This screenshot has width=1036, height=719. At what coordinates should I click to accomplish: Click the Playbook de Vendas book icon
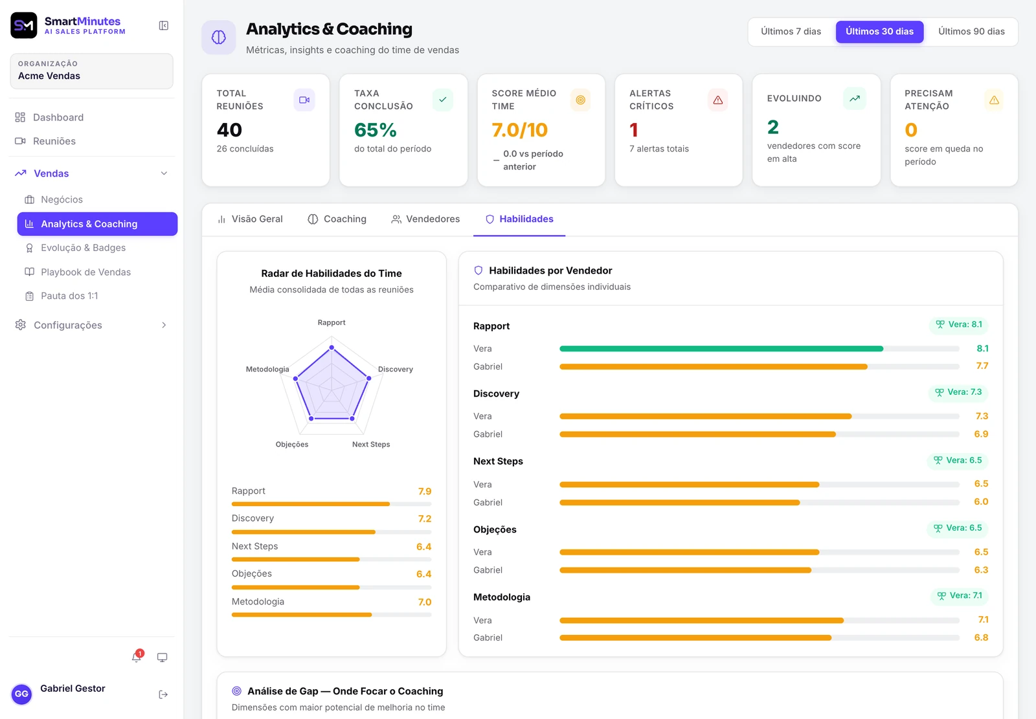29,272
